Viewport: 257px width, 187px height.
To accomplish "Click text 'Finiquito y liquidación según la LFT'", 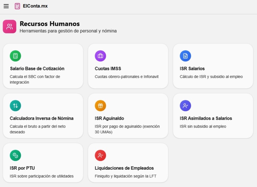I will pos(125,176).
